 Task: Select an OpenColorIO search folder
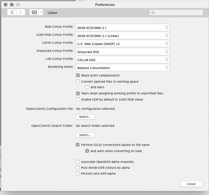tap(85, 135)
